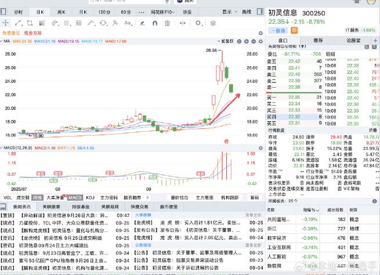Select the VOL indicator
Image resolution: width=380 pixels, height=275 pixels.
(8, 198)
